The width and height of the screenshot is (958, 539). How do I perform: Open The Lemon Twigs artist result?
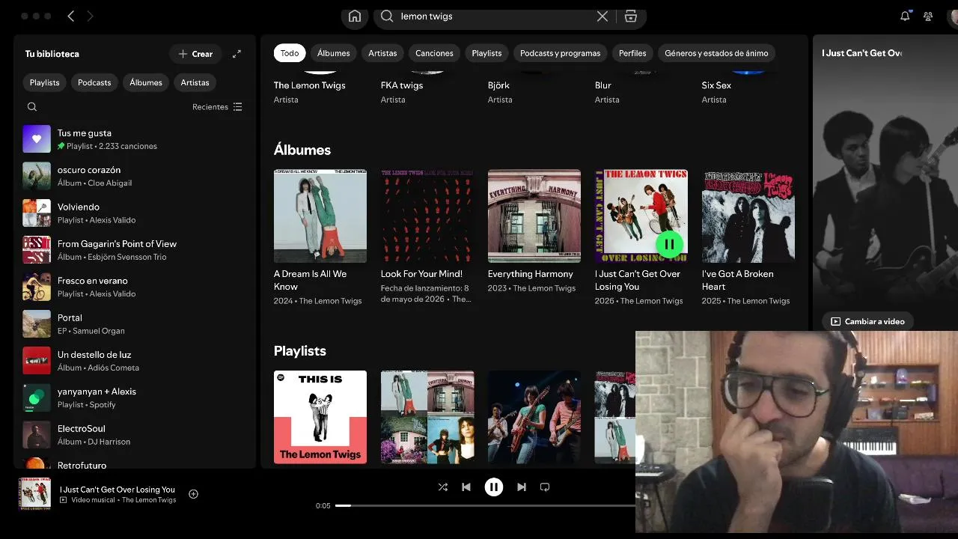tap(310, 85)
